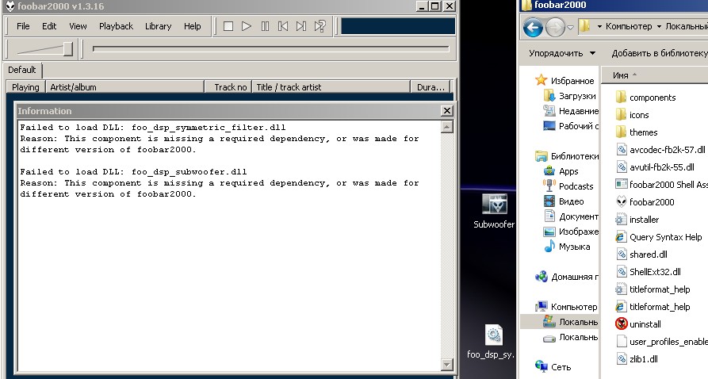Open the Музыка library
This screenshot has height=379, width=708.
(x=567, y=247)
